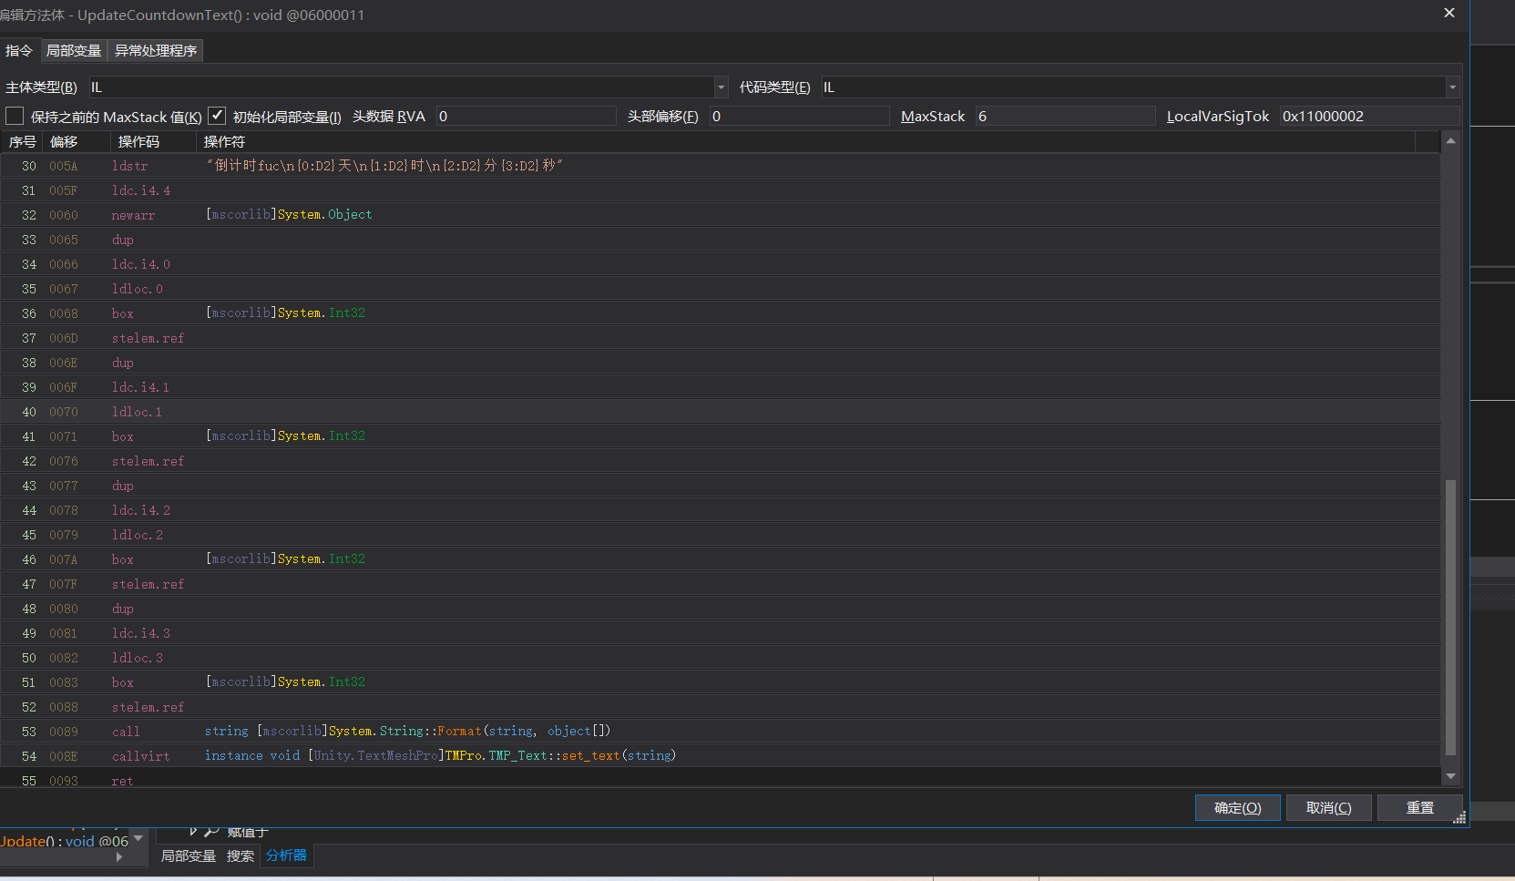Enable 保持之前的 MaxStack 值 checkbox
Image resolution: width=1515 pixels, height=881 pixels.
coord(15,116)
